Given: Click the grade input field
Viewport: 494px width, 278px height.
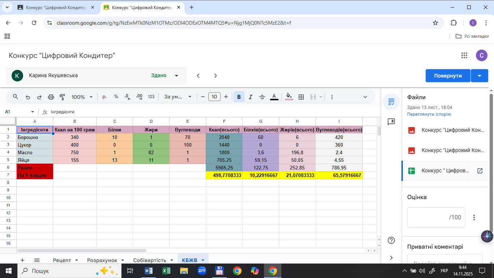Looking at the screenshot, I should 436,218.
